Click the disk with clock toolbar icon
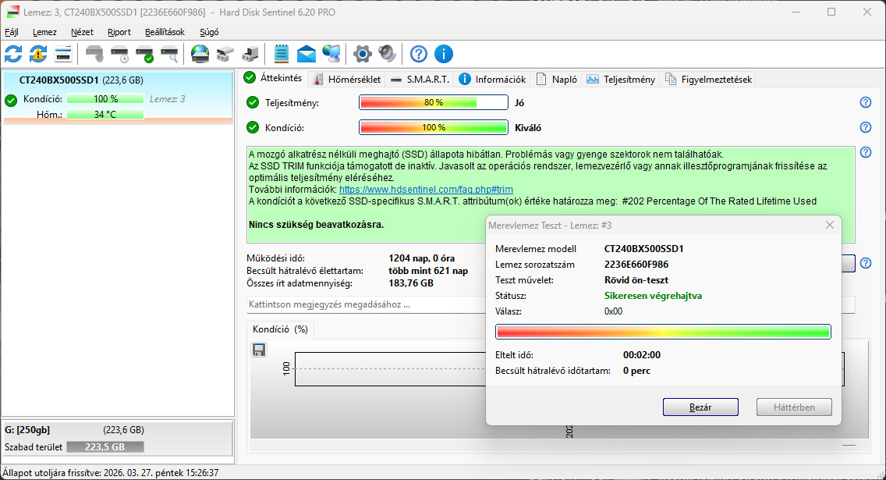886x480 pixels. 120,55
